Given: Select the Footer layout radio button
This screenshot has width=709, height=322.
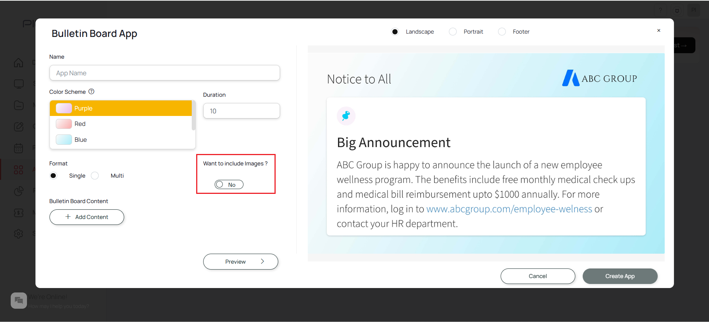Looking at the screenshot, I should [x=502, y=32].
